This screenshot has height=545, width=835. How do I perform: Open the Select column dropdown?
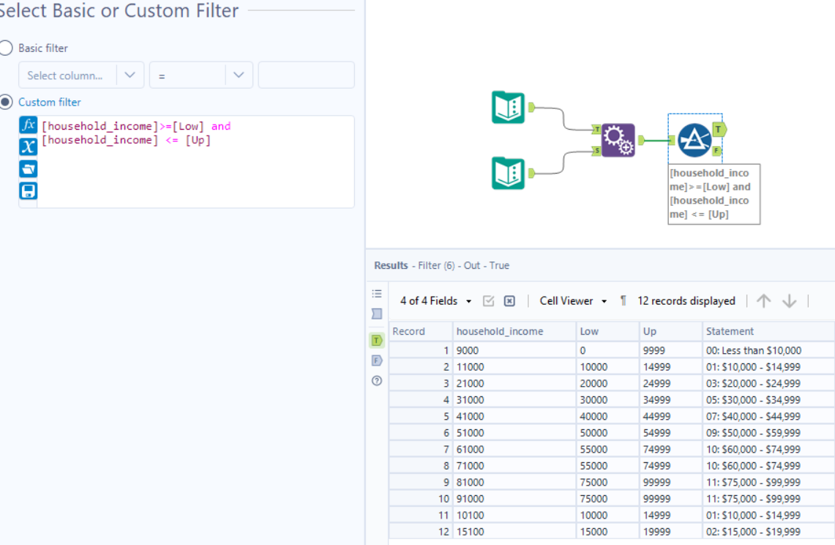coord(80,75)
